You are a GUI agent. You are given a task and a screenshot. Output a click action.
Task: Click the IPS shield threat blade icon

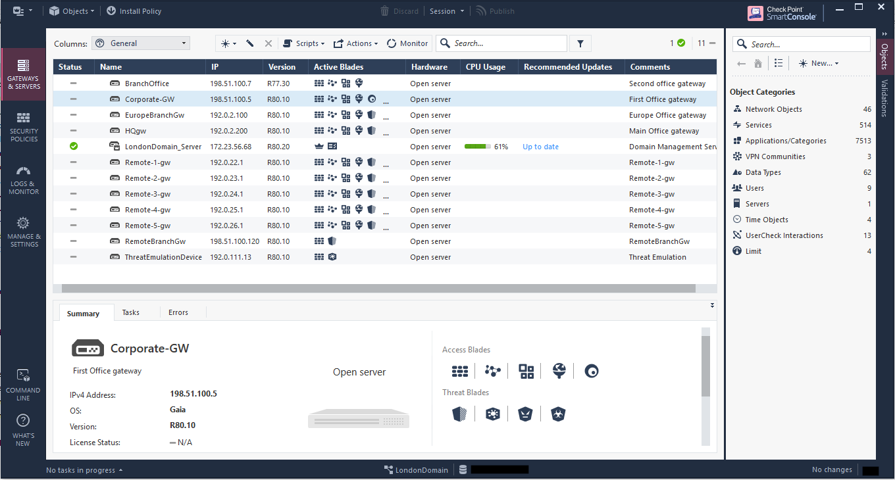tap(459, 414)
